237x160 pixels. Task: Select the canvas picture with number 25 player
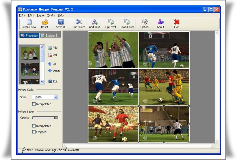113,87
